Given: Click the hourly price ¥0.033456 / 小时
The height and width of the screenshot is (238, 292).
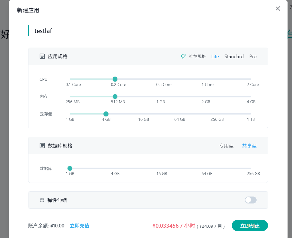Looking at the screenshot, I should click(x=174, y=226).
